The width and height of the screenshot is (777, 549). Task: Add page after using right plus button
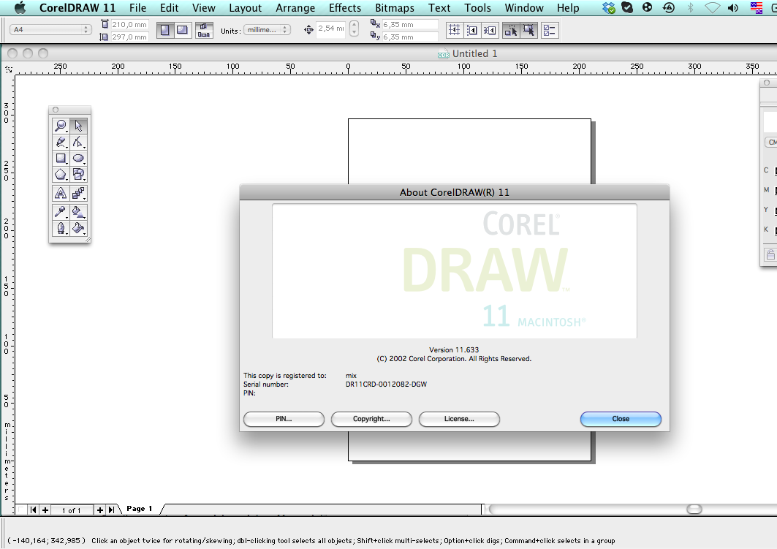(x=100, y=510)
